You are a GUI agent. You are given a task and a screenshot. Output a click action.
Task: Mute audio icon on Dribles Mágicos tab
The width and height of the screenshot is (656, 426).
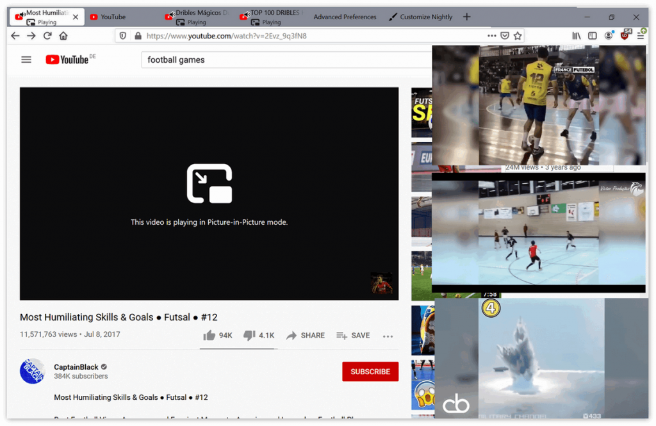172,14
